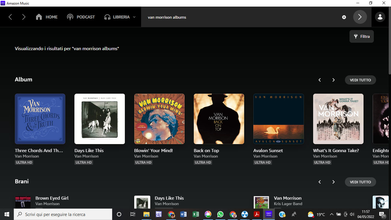Click the Amazon Music taskbar icon

(x=269, y=214)
